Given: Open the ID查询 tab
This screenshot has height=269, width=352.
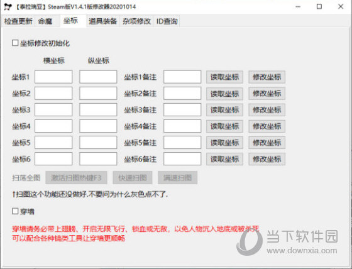Looking at the screenshot, I should pos(167,21).
